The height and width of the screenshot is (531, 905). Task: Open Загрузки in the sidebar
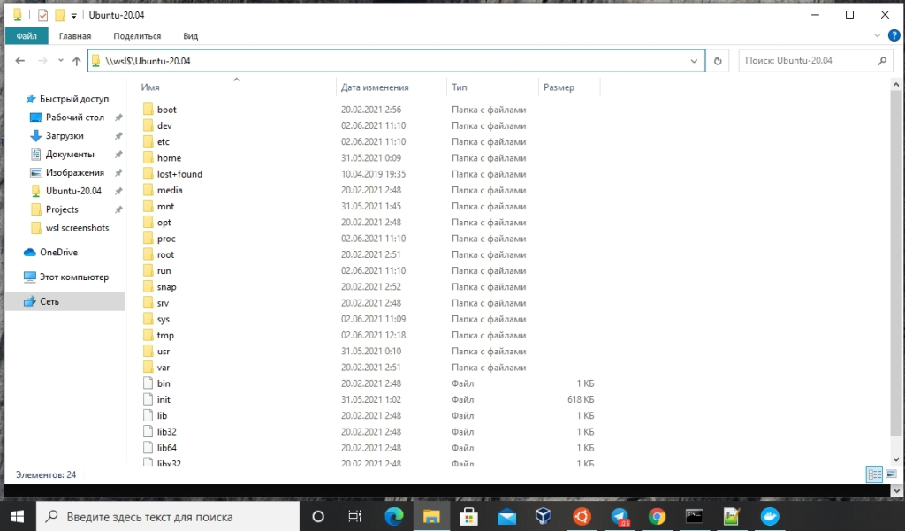[65, 136]
